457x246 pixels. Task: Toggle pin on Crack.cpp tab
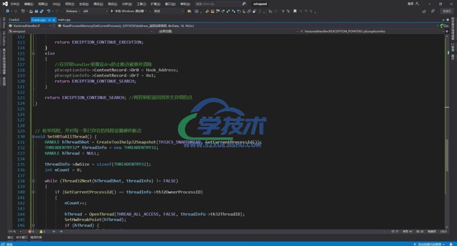[x=49, y=20]
